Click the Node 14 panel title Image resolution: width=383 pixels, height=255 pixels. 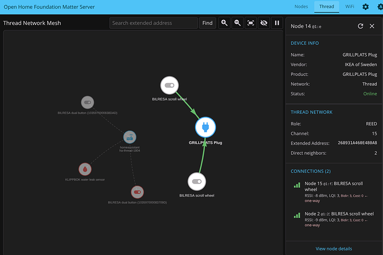(x=306, y=26)
